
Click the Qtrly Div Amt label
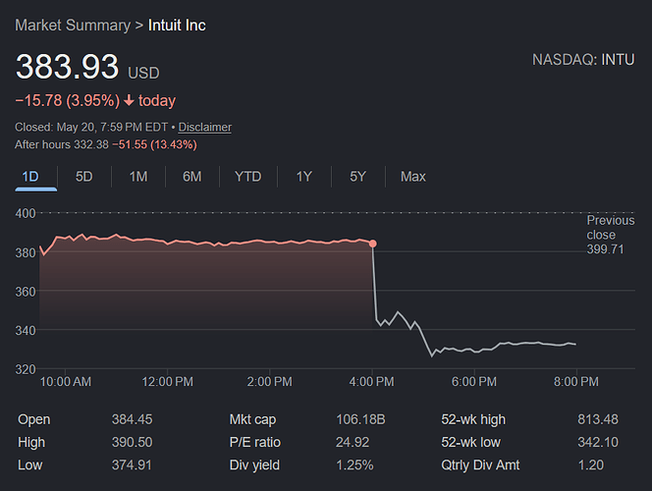click(480, 464)
